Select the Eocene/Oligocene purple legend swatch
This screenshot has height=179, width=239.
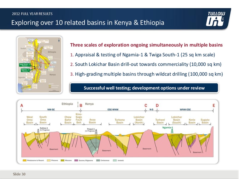click(76, 161)
